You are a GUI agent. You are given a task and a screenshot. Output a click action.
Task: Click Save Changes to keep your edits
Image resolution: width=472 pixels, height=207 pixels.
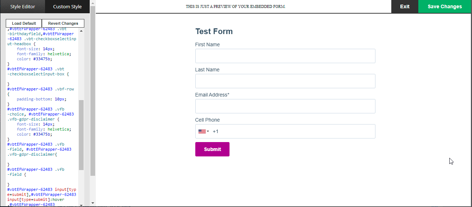[445, 6]
